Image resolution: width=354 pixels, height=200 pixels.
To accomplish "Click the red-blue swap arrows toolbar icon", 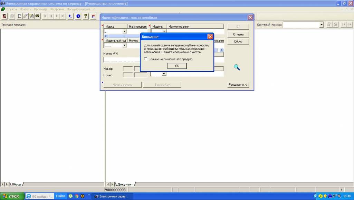I will [x=93, y=16].
